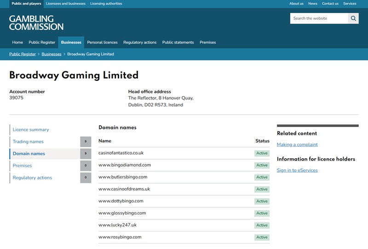Open Trading names in side menu
Screen dimensions: 368x249
tap(28, 142)
